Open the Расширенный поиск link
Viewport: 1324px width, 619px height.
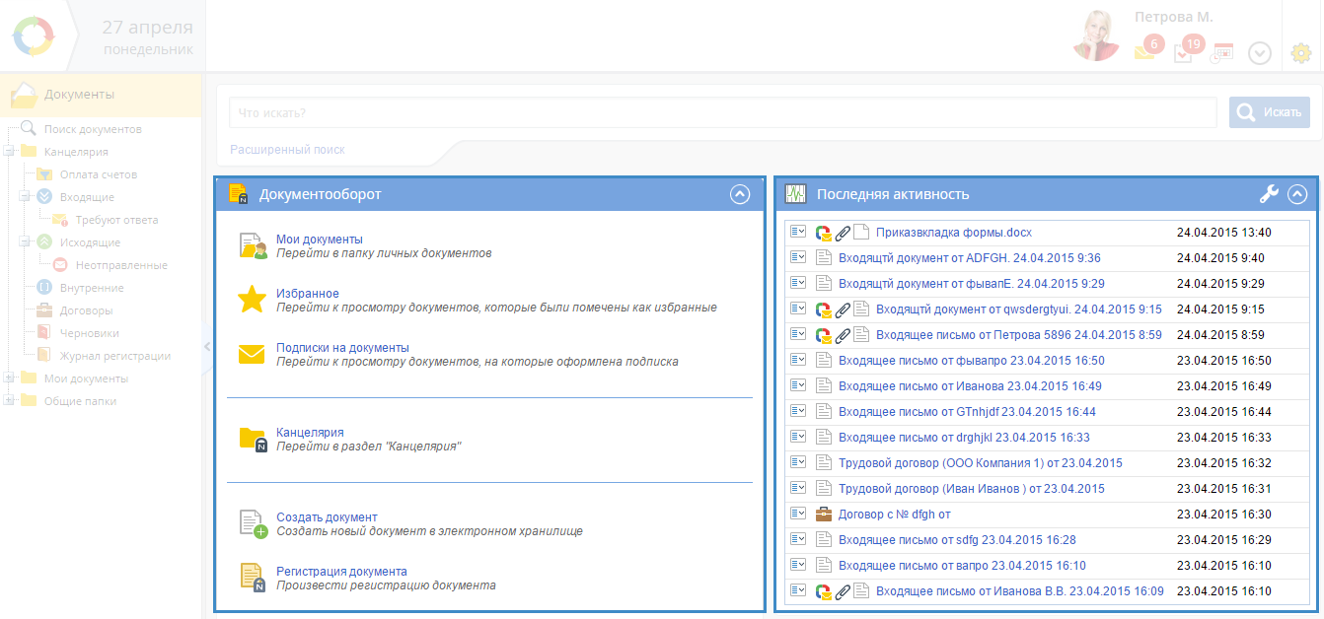point(287,150)
